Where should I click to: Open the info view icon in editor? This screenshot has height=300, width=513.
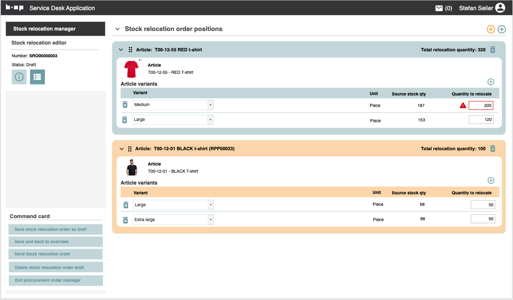(19, 77)
